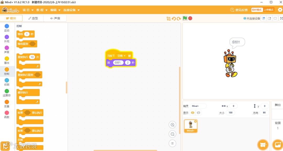Open the backdrop library image button
283x151 pixels.
(277, 144)
